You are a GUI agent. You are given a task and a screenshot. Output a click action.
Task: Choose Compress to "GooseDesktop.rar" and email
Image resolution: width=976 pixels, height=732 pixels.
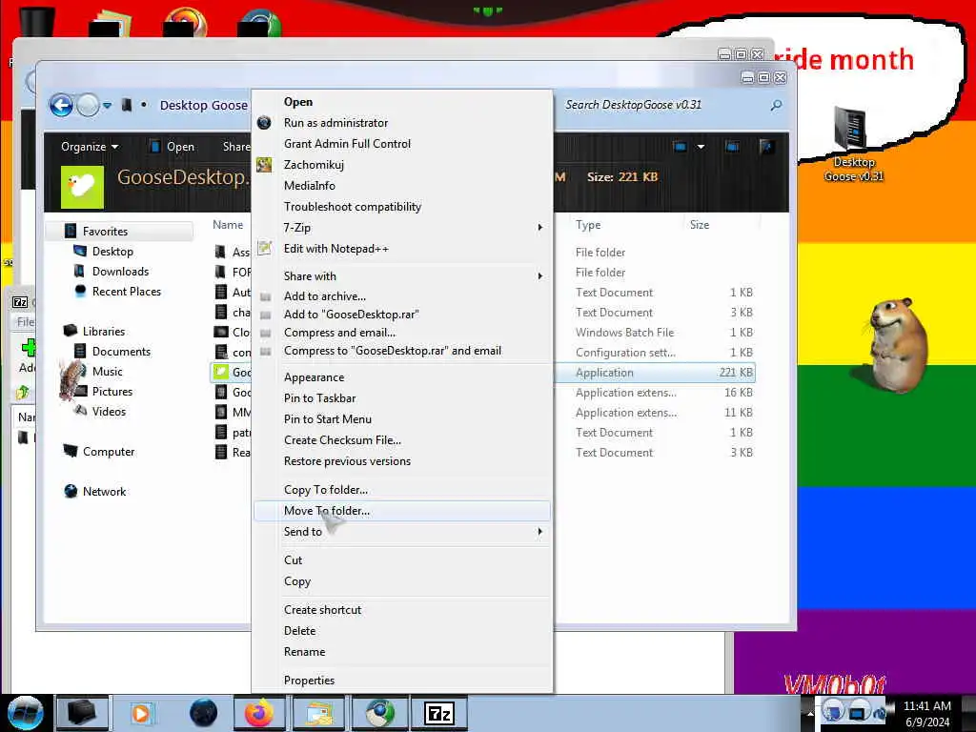click(401, 351)
